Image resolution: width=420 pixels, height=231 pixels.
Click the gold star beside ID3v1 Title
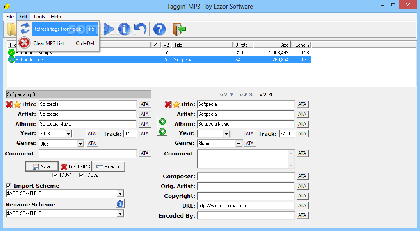(x=17, y=104)
